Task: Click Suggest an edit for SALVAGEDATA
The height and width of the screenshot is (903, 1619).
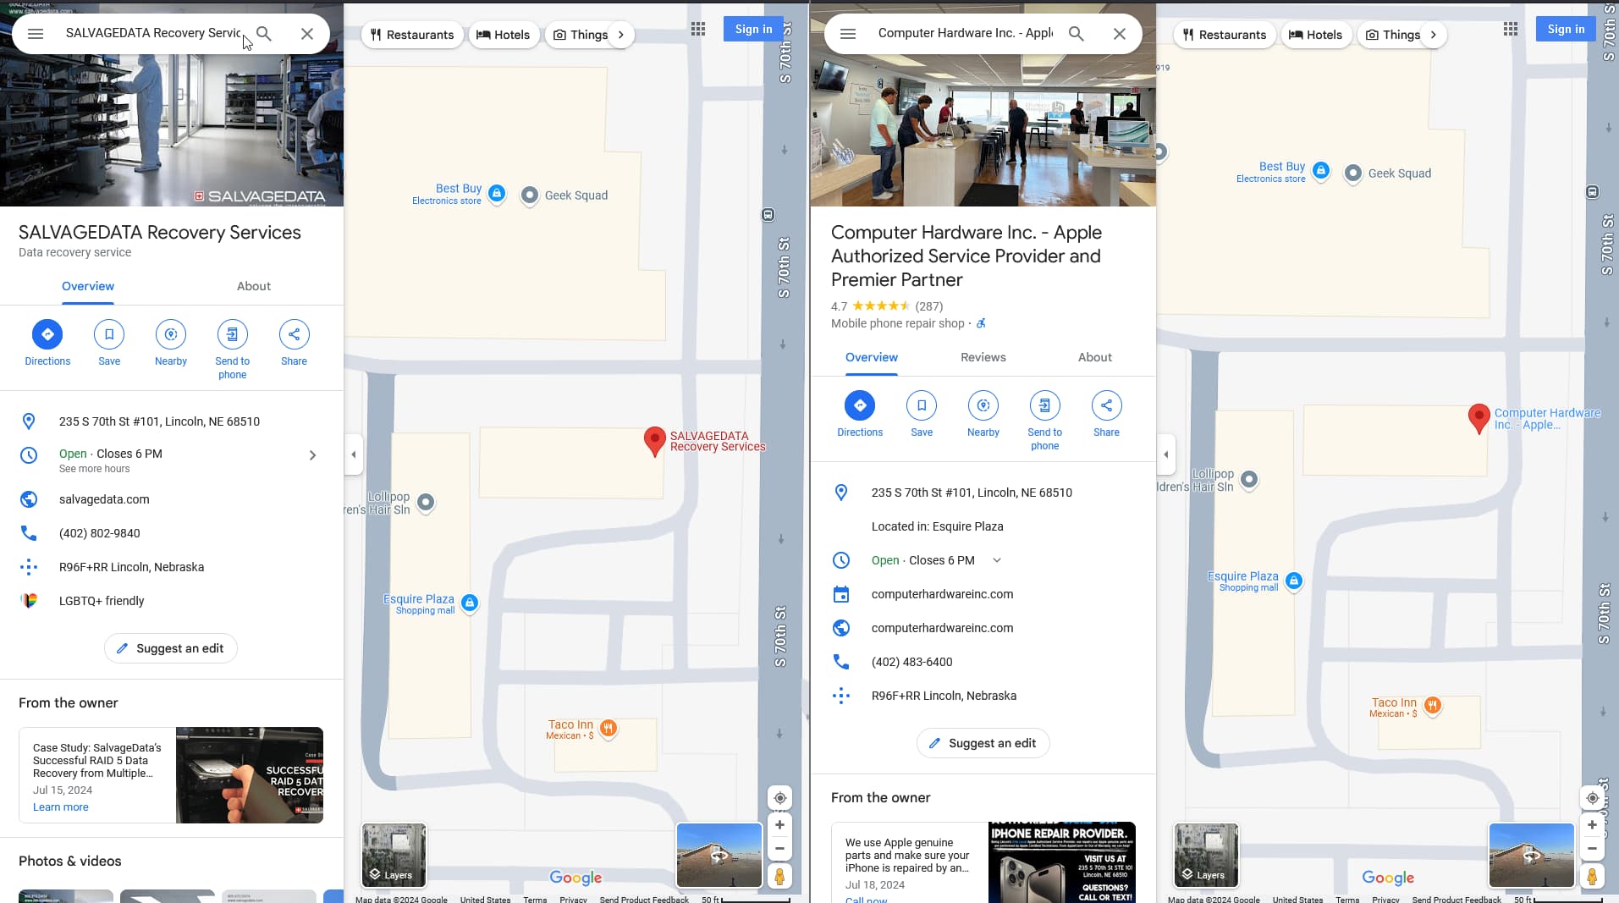Action: click(x=171, y=648)
